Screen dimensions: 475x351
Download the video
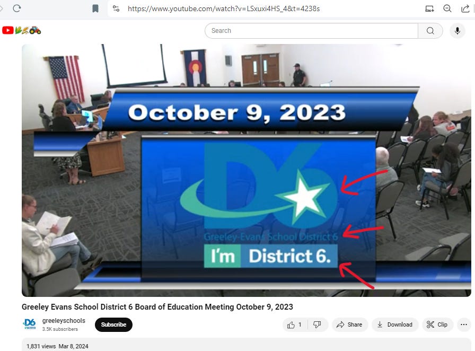point(395,324)
